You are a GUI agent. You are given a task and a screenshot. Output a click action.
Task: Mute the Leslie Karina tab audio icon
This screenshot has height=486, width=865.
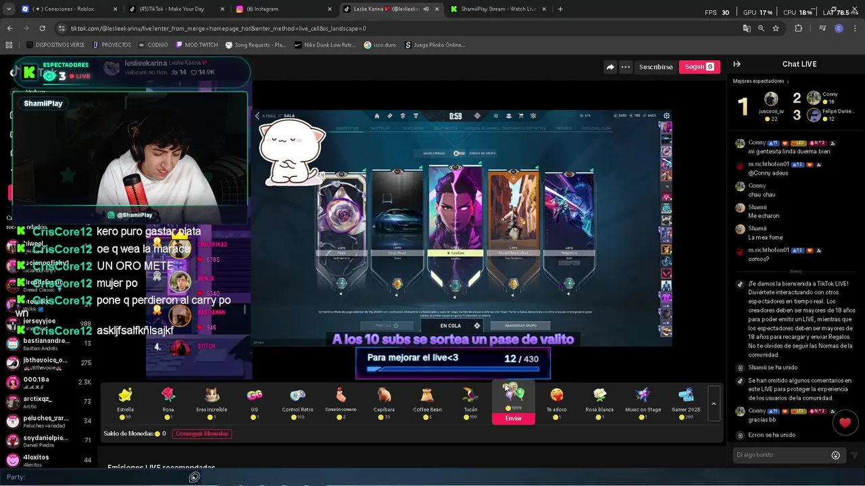(x=426, y=9)
